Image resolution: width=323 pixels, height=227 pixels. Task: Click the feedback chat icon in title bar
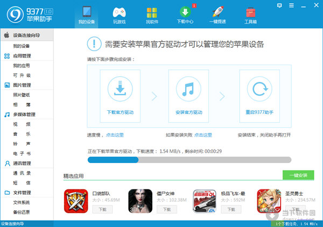279,5
